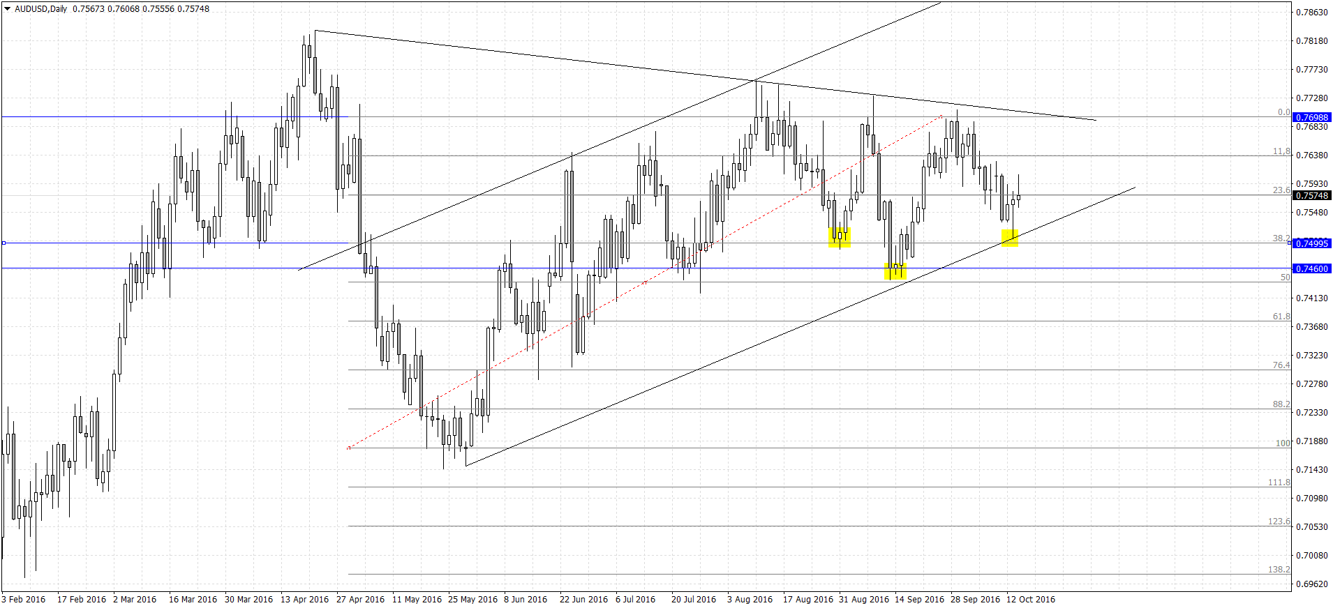Click the blue 0.76988 price tag
Image resolution: width=1333 pixels, height=608 pixels.
click(x=1312, y=117)
